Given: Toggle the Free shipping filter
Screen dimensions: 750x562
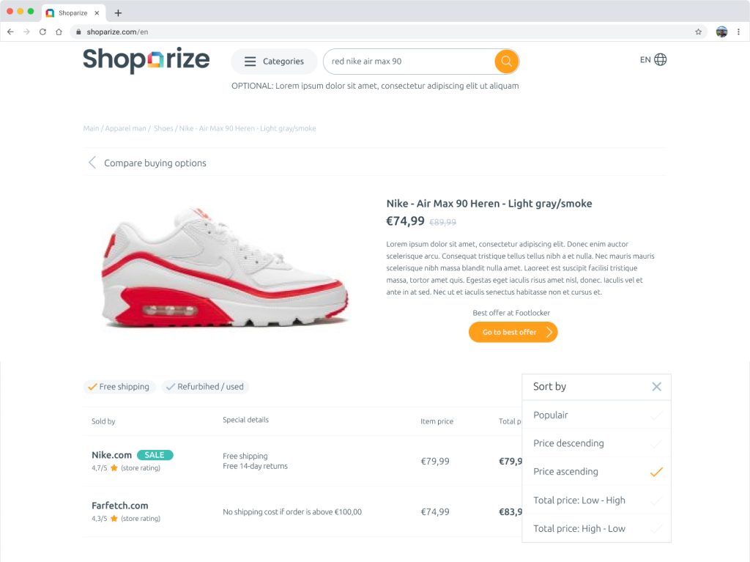Looking at the screenshot, I should pos(119,387).
